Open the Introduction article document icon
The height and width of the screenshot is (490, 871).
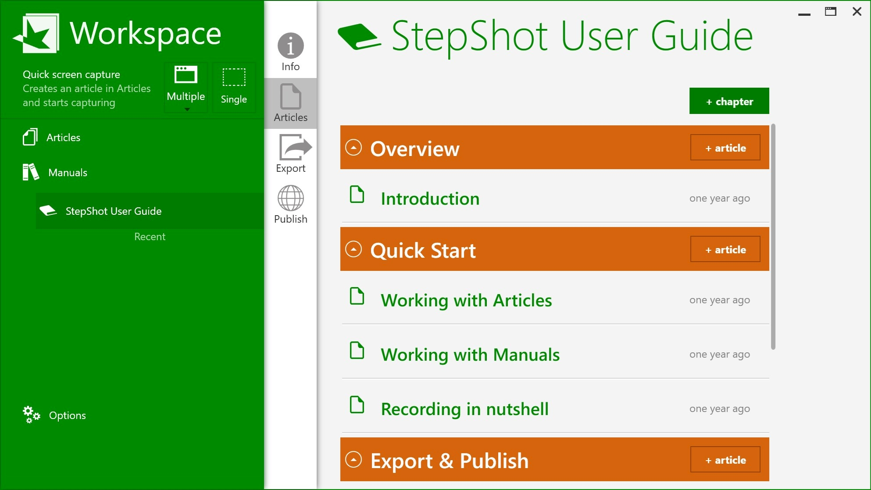pos(357,195)
